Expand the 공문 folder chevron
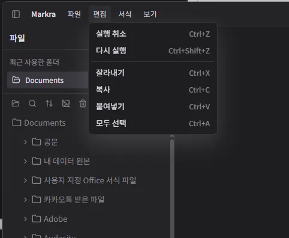289x238 pixels. click(x=25, y=142)
